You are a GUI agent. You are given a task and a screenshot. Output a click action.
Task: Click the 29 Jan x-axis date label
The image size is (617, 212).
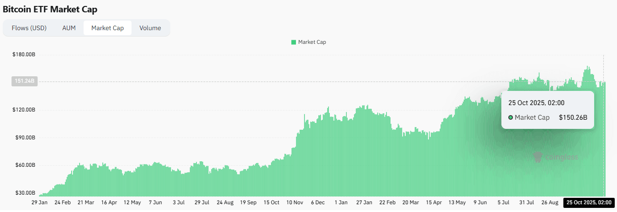(x=40, y=202)
